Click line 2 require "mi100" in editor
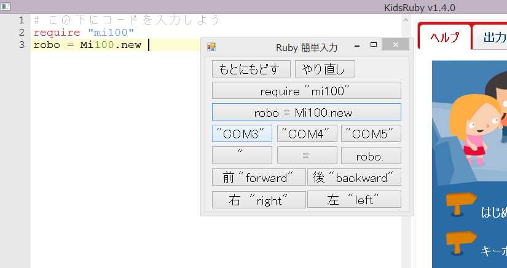The image size is (507, 268). (x=84, y=33)
